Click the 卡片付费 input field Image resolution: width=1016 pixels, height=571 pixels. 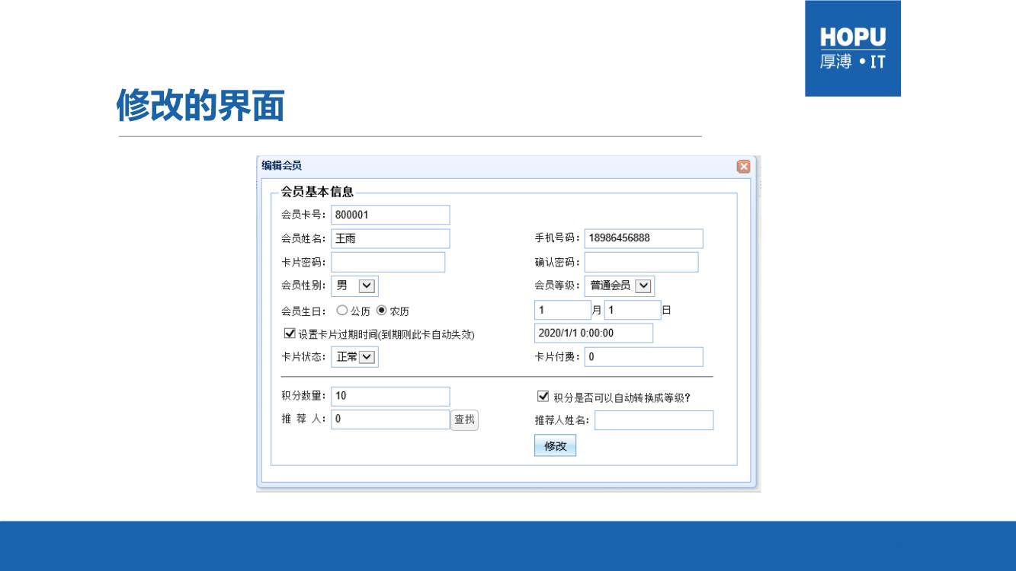643,356
